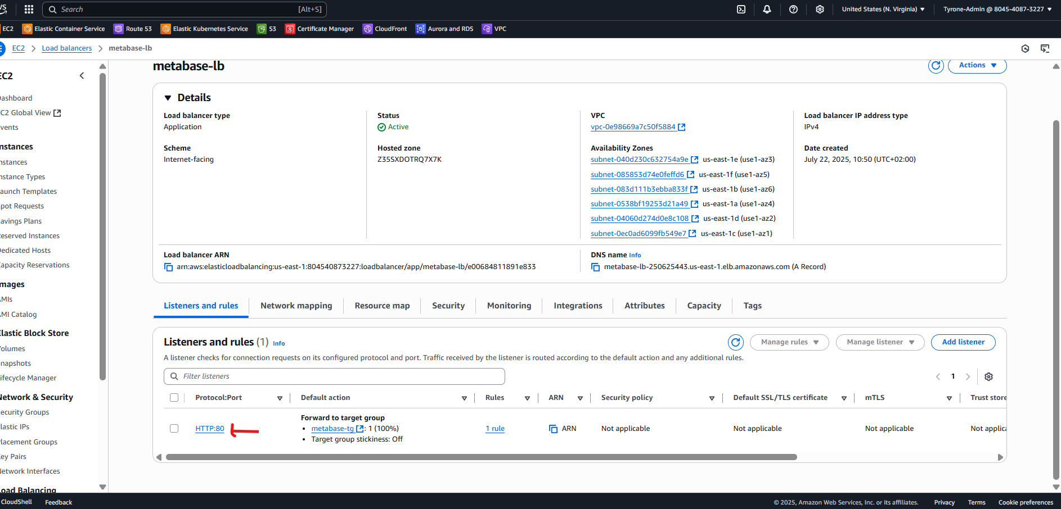This screenshot has width=1061, height=509.
Task: Open the Manage rules dropdown
Action: pyautogui.click(x=789, y=342)
